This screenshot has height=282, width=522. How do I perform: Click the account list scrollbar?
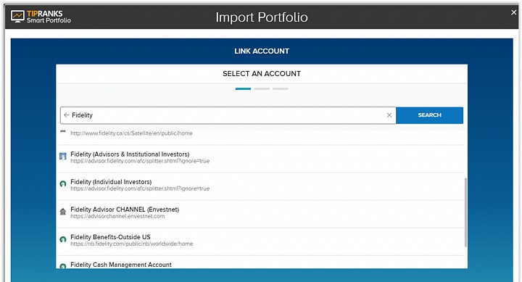pyautogui.click(x=465, y=212)
